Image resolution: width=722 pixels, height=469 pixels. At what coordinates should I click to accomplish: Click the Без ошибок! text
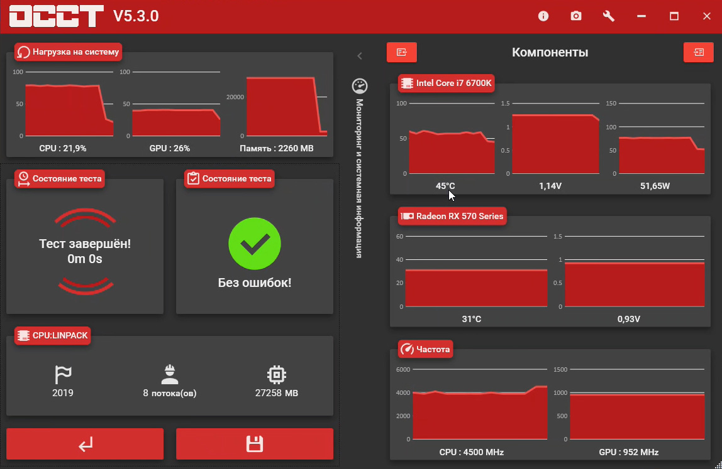(255, 283)
